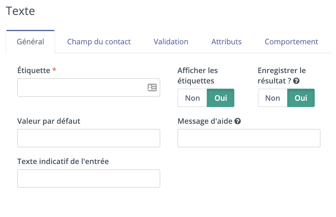
Task: Switch to the Général tab
Action: (x=30, y=42)
